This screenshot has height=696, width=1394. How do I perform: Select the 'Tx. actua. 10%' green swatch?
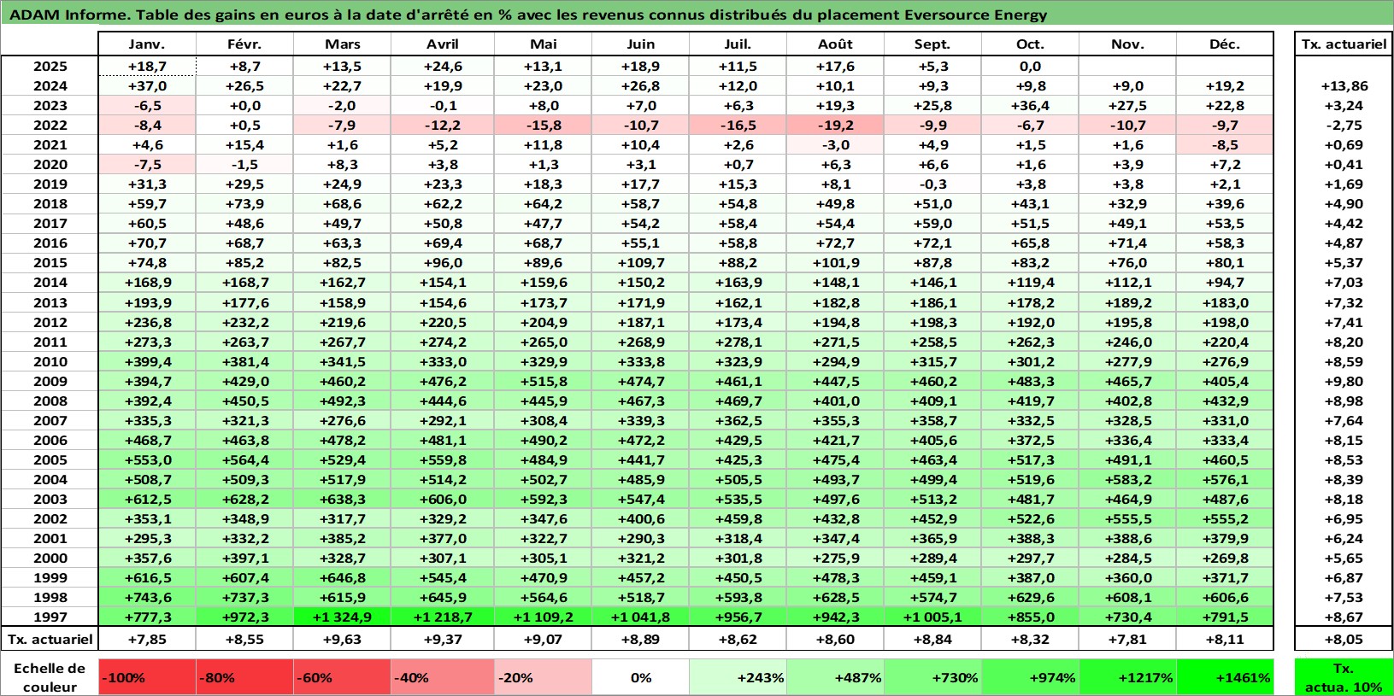(x=1344, y=677)
